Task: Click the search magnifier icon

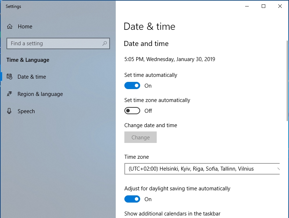Action: pyautogui.click(x=105, y=43)
